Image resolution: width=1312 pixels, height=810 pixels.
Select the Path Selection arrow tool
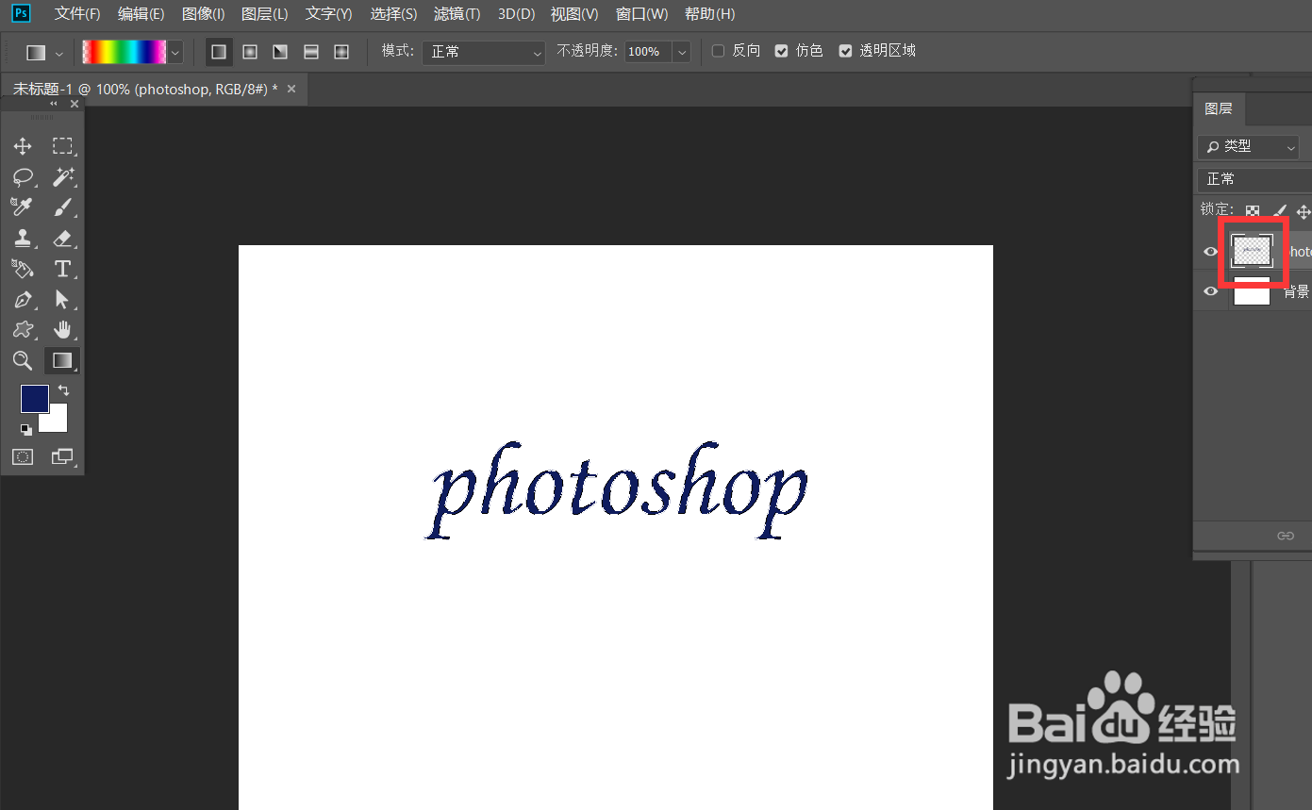[x=62, y=300]
